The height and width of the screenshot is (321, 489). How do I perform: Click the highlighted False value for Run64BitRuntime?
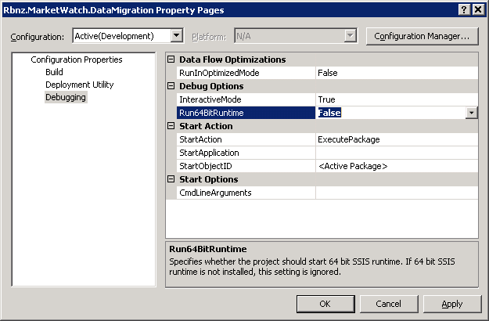(329, 113)
